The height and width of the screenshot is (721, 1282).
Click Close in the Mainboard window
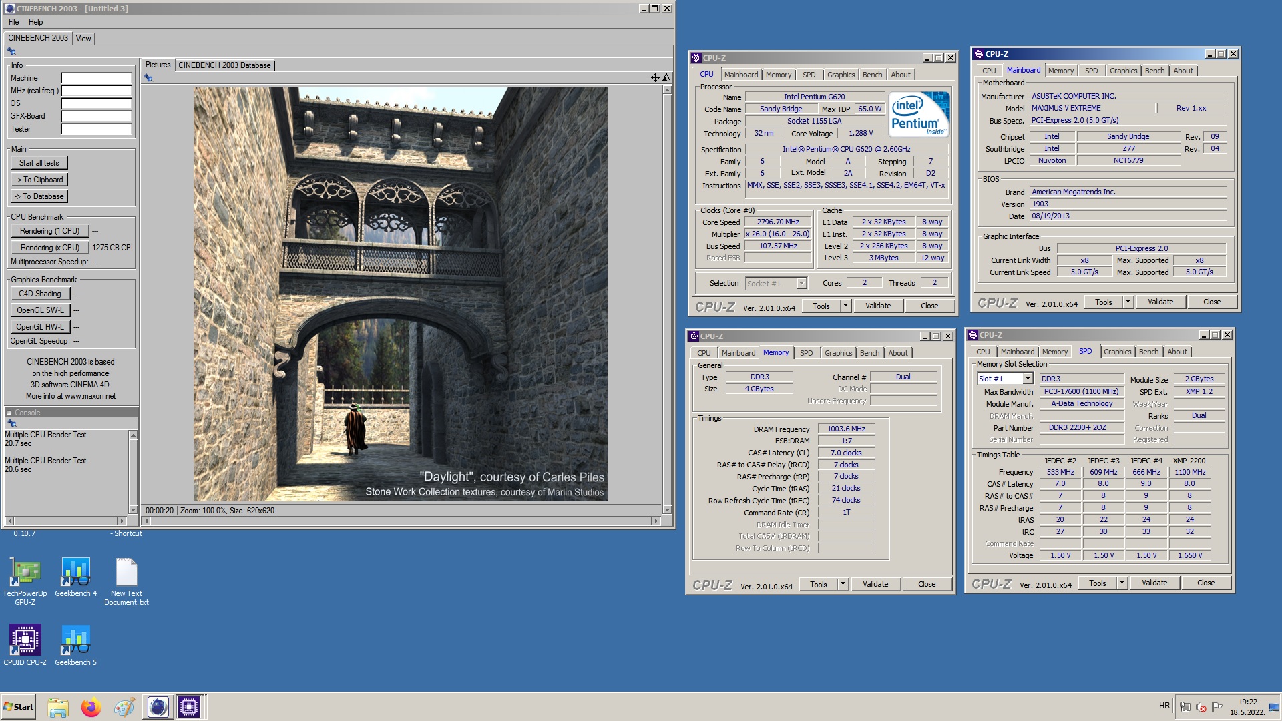point(1212,302)
